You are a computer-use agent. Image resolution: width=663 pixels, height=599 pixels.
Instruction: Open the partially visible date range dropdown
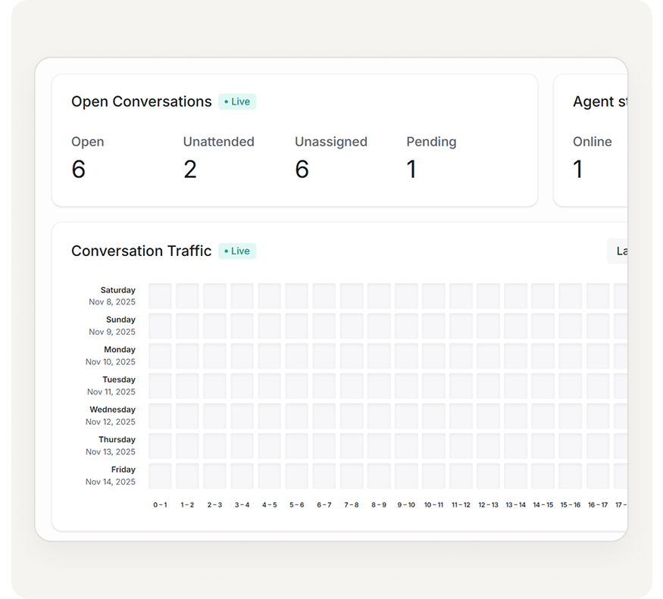(618, 251)
